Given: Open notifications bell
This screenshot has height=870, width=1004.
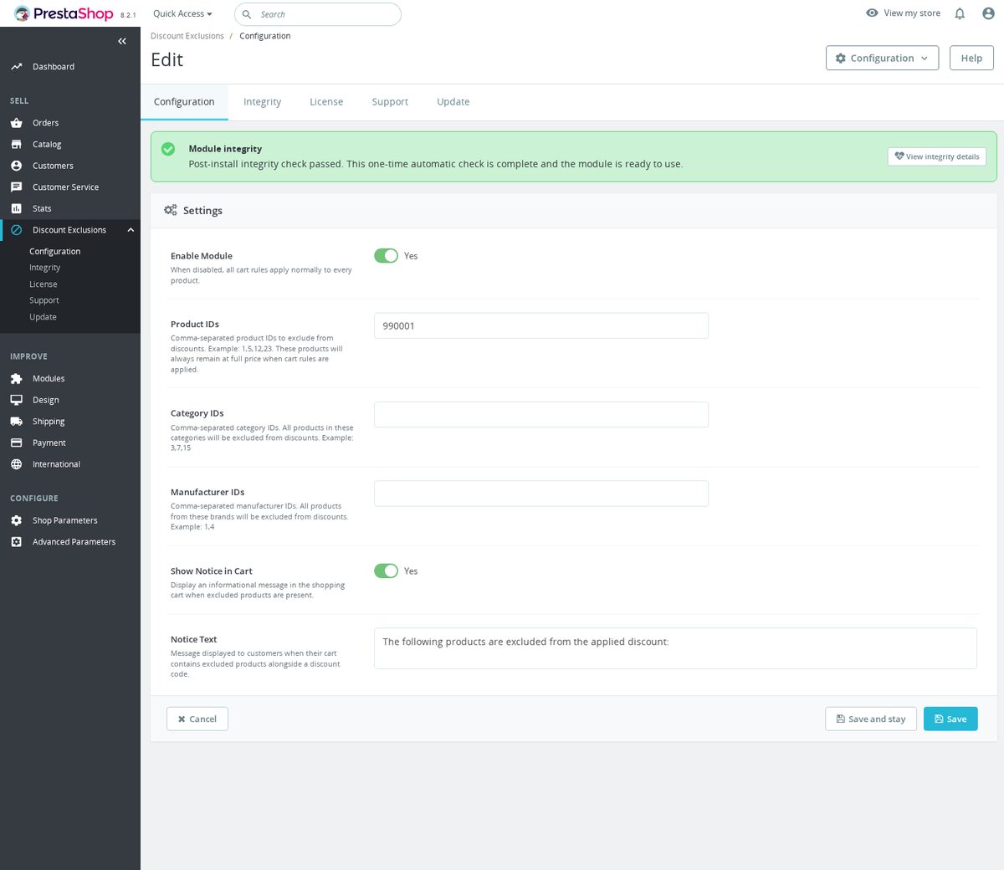Looking at the screenshot, I should point(960,13).
